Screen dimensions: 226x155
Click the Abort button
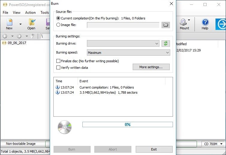pyautogui.click(x=113, y=149)
